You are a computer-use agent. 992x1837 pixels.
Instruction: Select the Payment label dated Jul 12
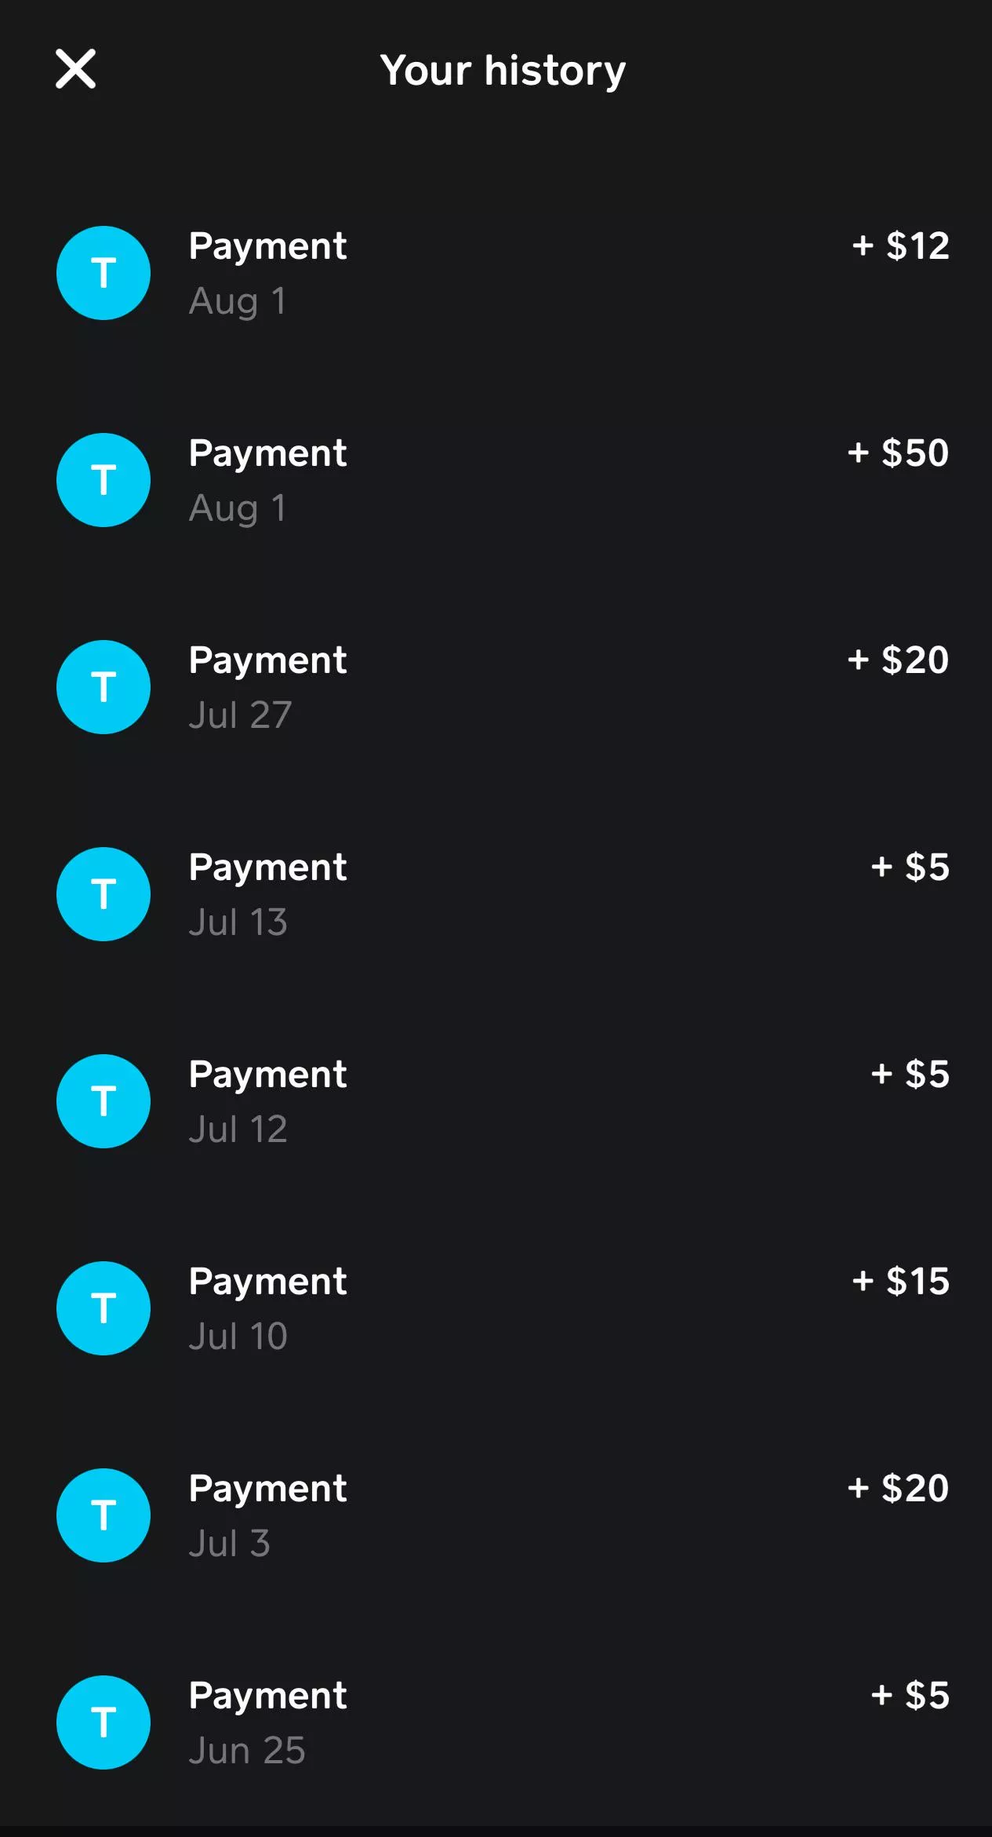pos(267,1075)
